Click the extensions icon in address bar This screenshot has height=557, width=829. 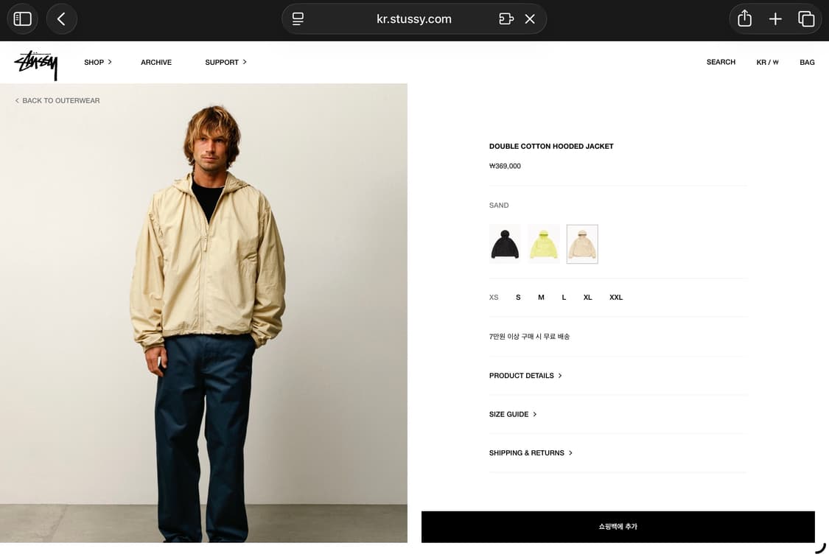point(506,19)
